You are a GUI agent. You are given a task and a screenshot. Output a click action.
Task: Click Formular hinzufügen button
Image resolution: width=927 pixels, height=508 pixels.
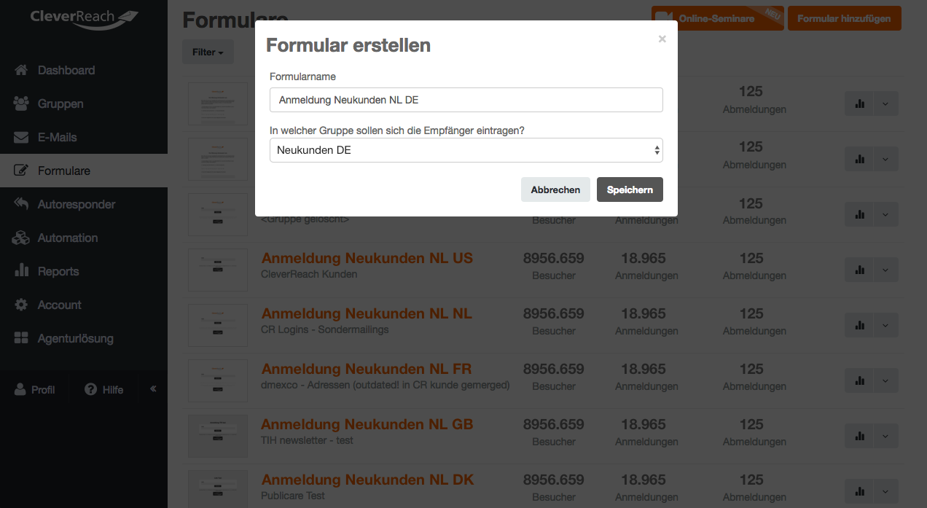pos(844,18)
